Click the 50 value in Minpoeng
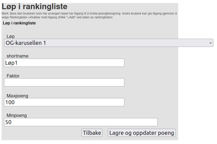Viewport: 217px width, 144px height. point(8,122)
